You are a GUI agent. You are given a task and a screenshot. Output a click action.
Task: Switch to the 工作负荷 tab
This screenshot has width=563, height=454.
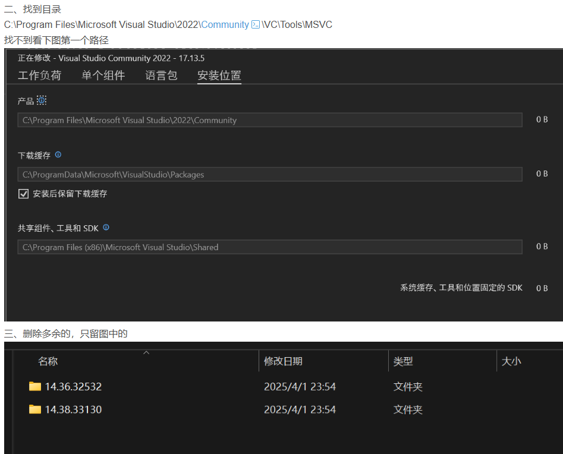click(x=39, y=75)
